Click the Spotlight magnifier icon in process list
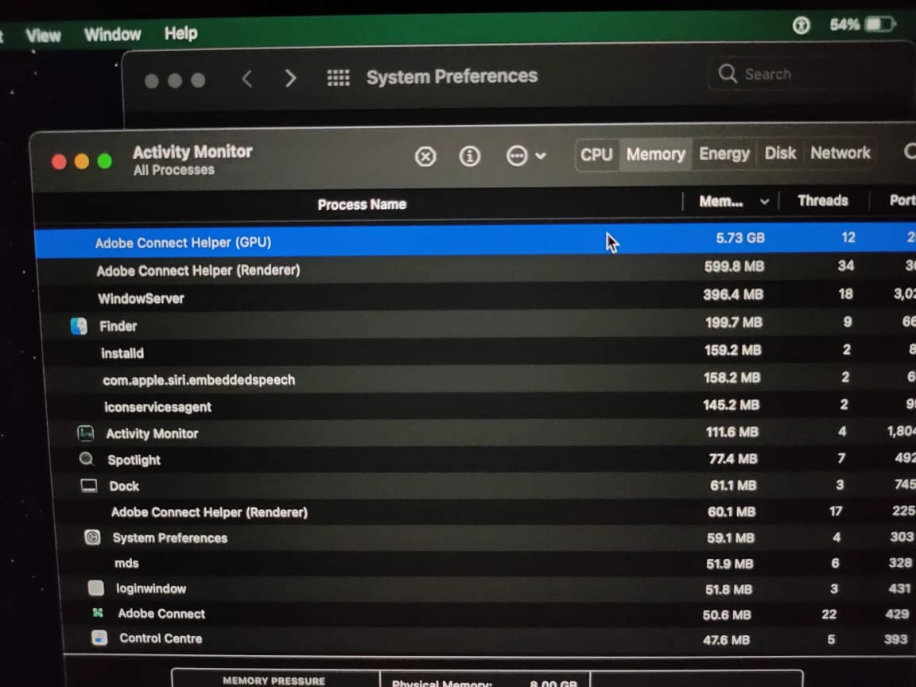The height and width of the screenshot is (687, 916). [87, 459]
